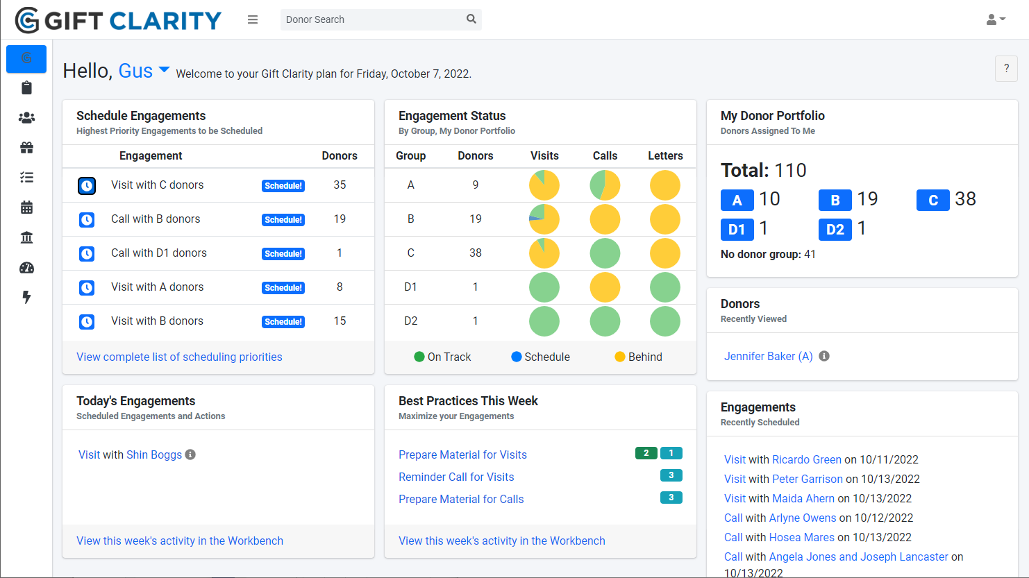This screenshot has height=578, width=1029.
Task: Open the task checklist sidebar icon
Action: point(26,178)
